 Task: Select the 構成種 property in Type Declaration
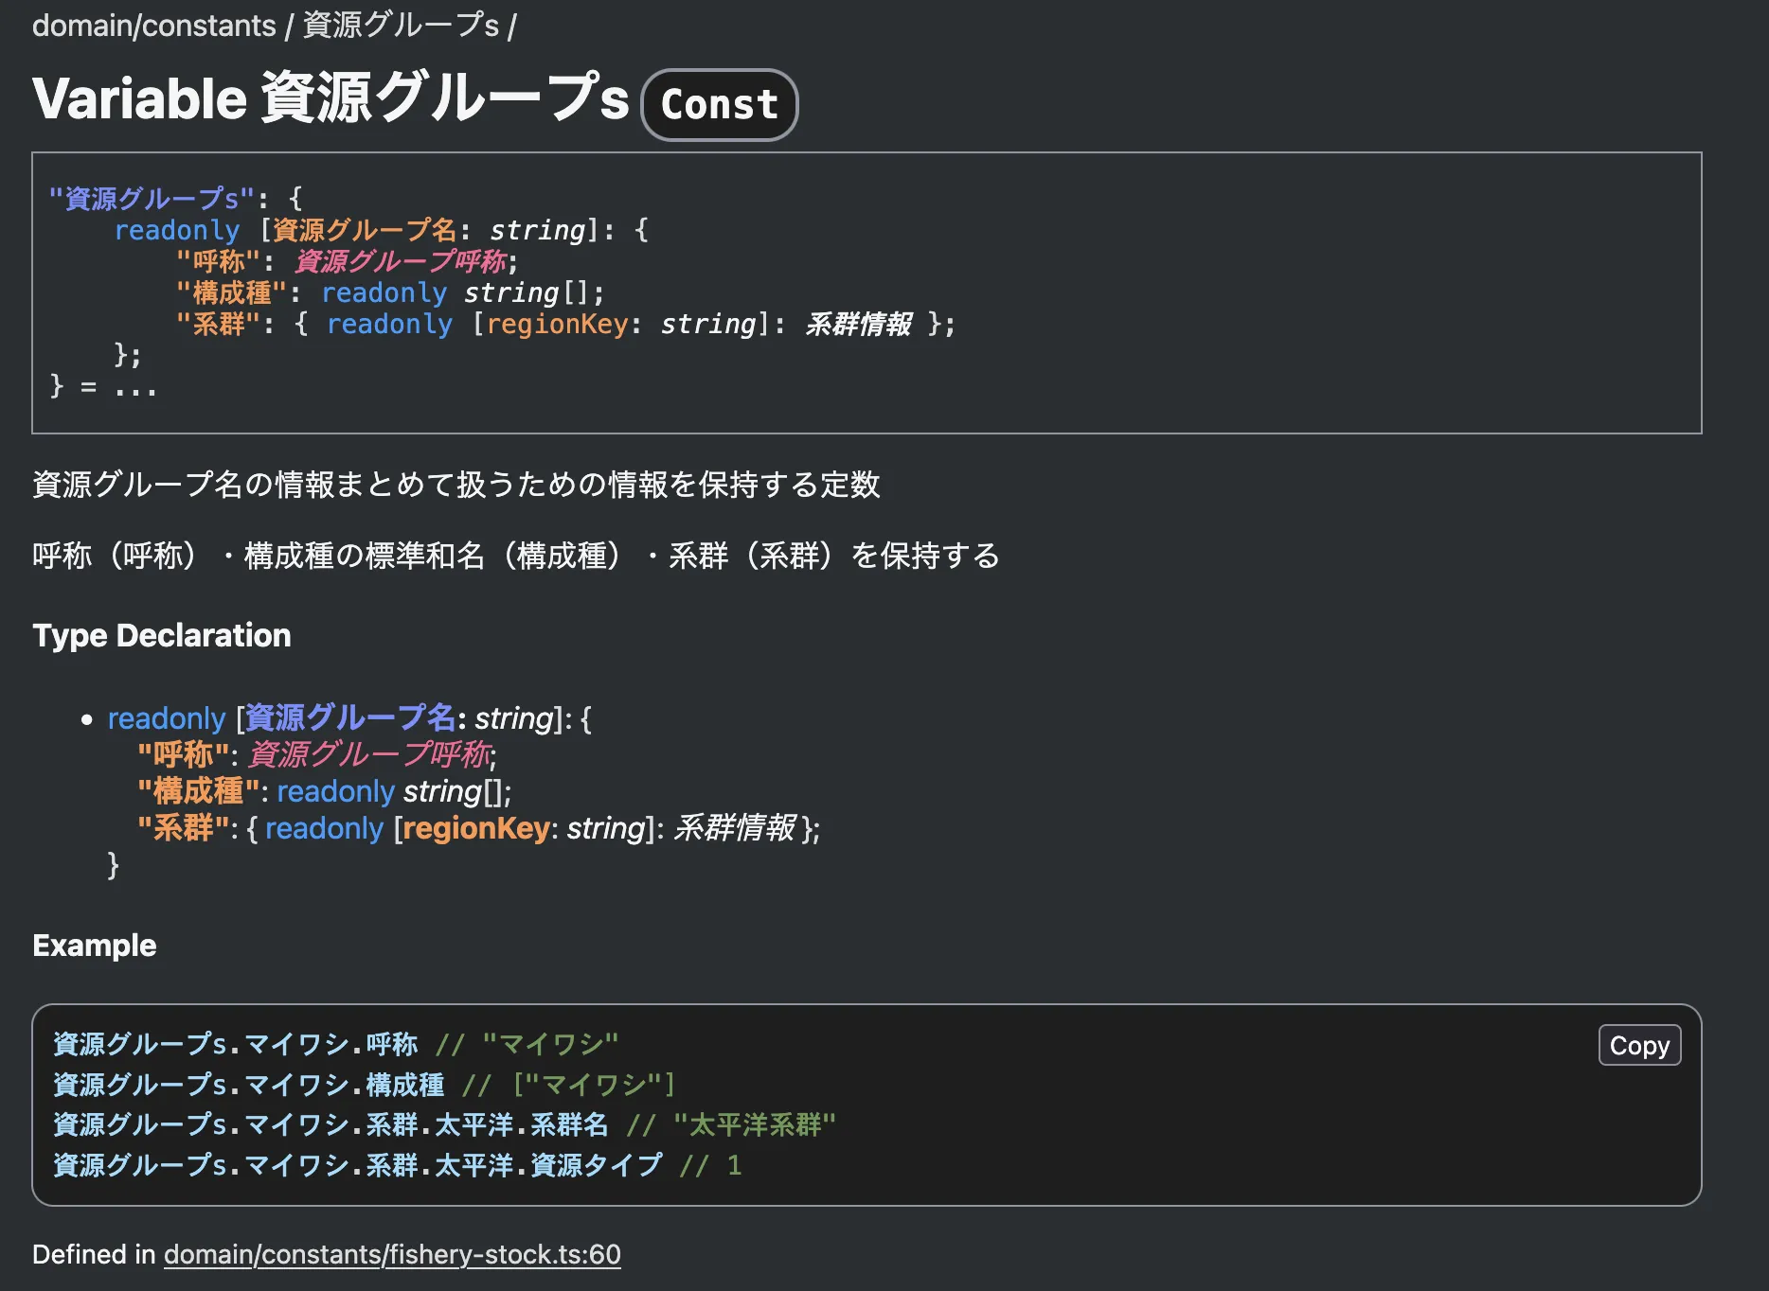[x=196, y=790]
